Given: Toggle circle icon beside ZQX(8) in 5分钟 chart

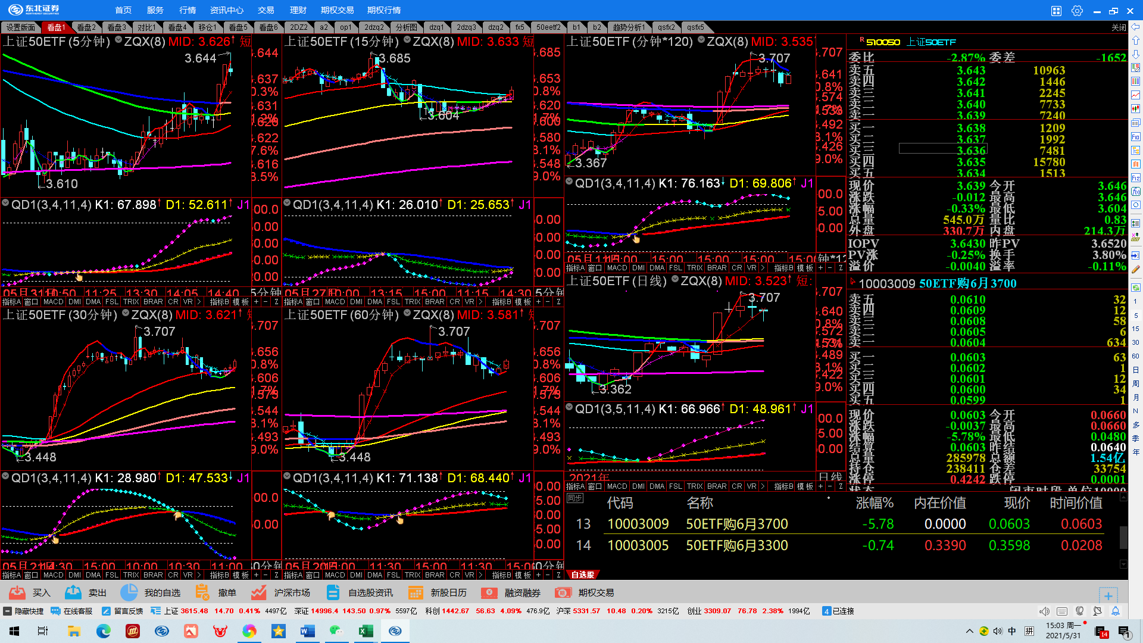Looking at the screenshot, I should click(118, 40).
